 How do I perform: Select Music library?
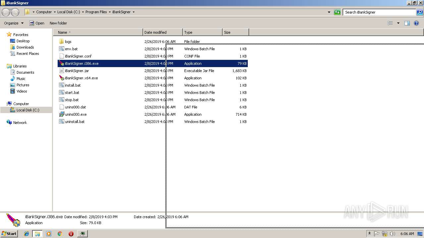(x=21, y=79)
